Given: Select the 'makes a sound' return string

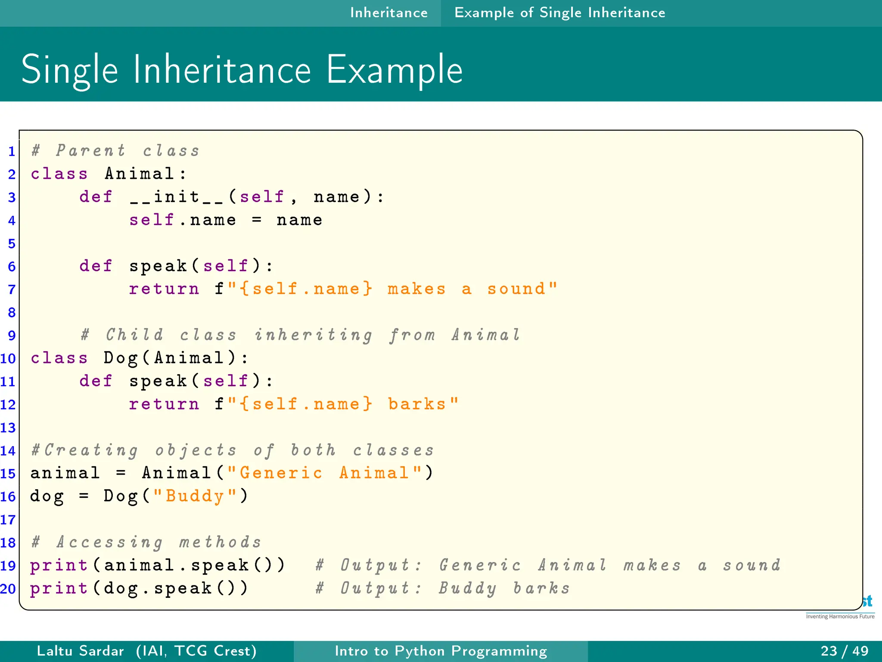Looking at the screenshot, I should tap(343, 289).
